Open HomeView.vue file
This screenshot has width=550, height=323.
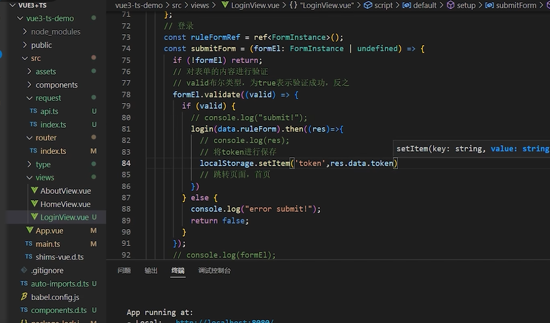[x=65, y=204]
